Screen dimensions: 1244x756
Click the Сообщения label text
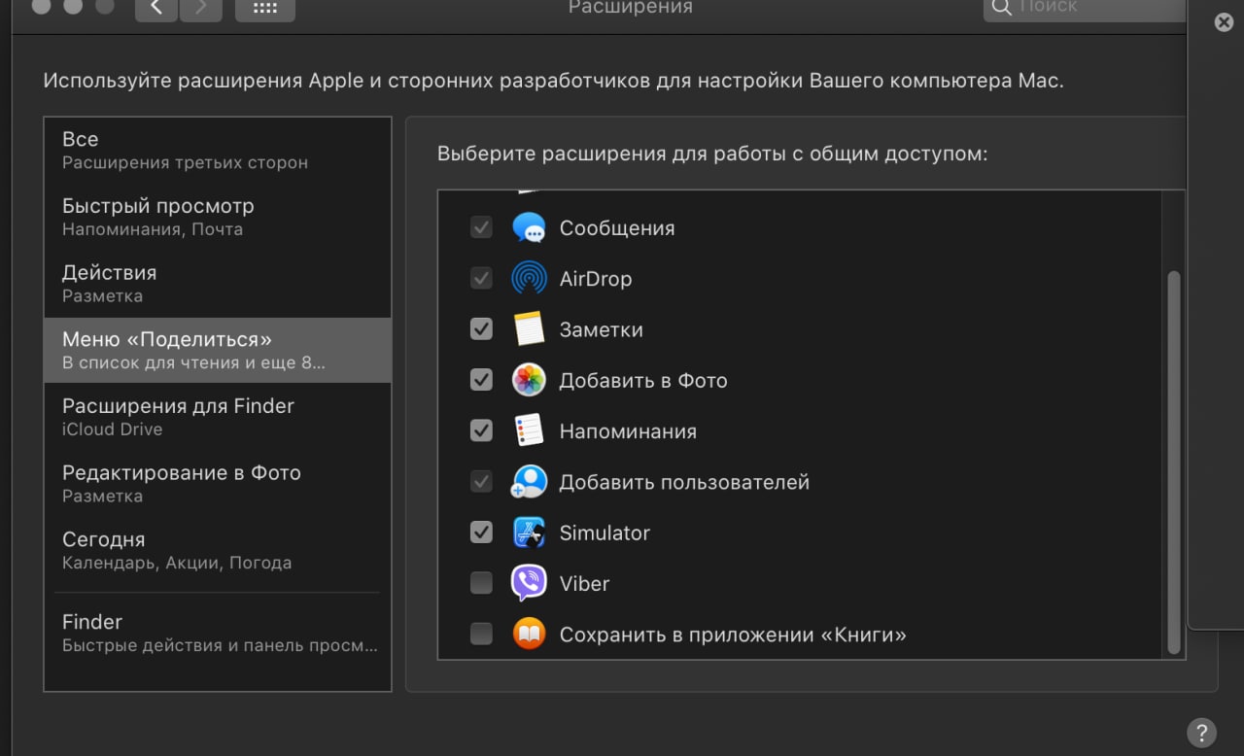pyautogui.click(x=617, y=228)
